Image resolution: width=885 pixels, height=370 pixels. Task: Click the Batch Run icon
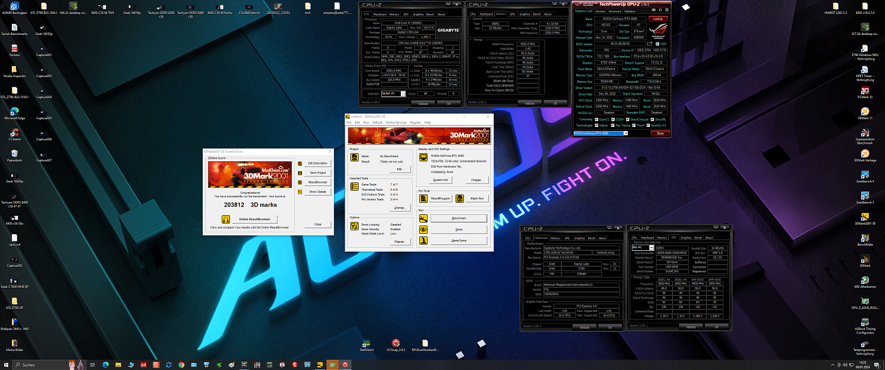459,198
